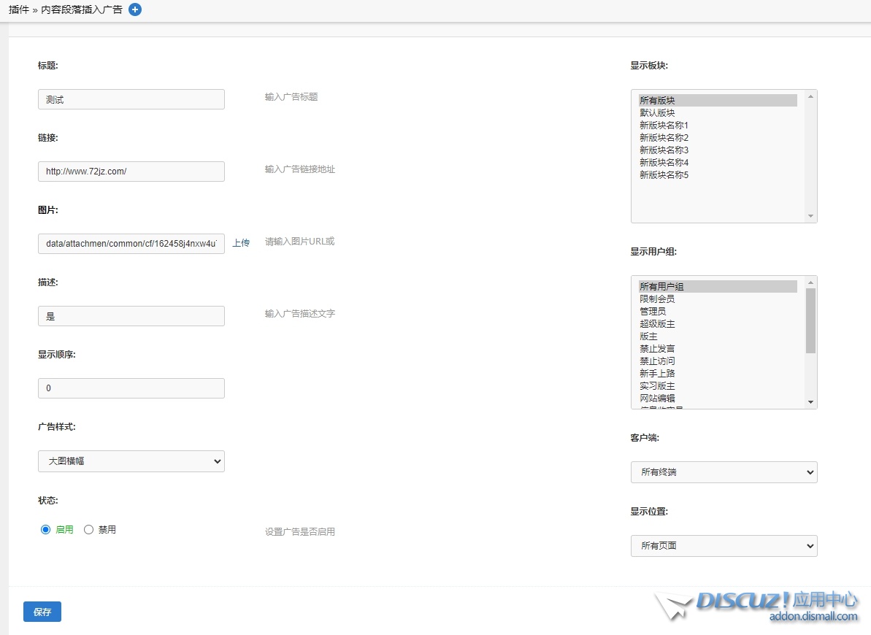
Task: Select the 启用 radio button
Action: (x=45, y=530)
